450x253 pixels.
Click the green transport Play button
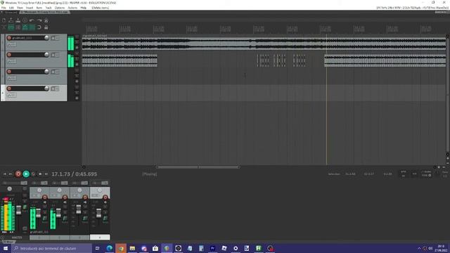pos(26,174)
